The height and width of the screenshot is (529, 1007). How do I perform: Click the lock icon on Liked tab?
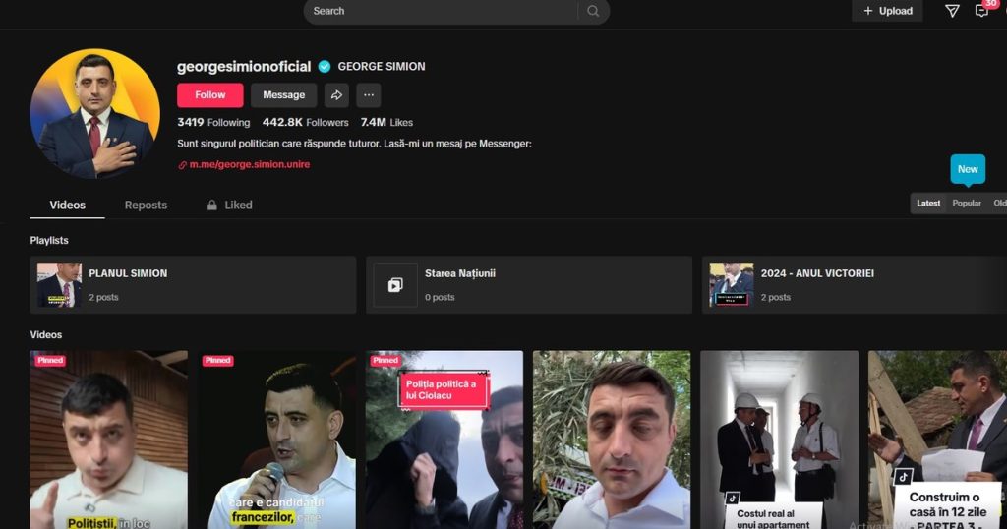[x=212, y=205]
